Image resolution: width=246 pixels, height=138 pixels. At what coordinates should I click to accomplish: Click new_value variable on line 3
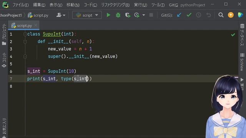click(x=60, y=49)
